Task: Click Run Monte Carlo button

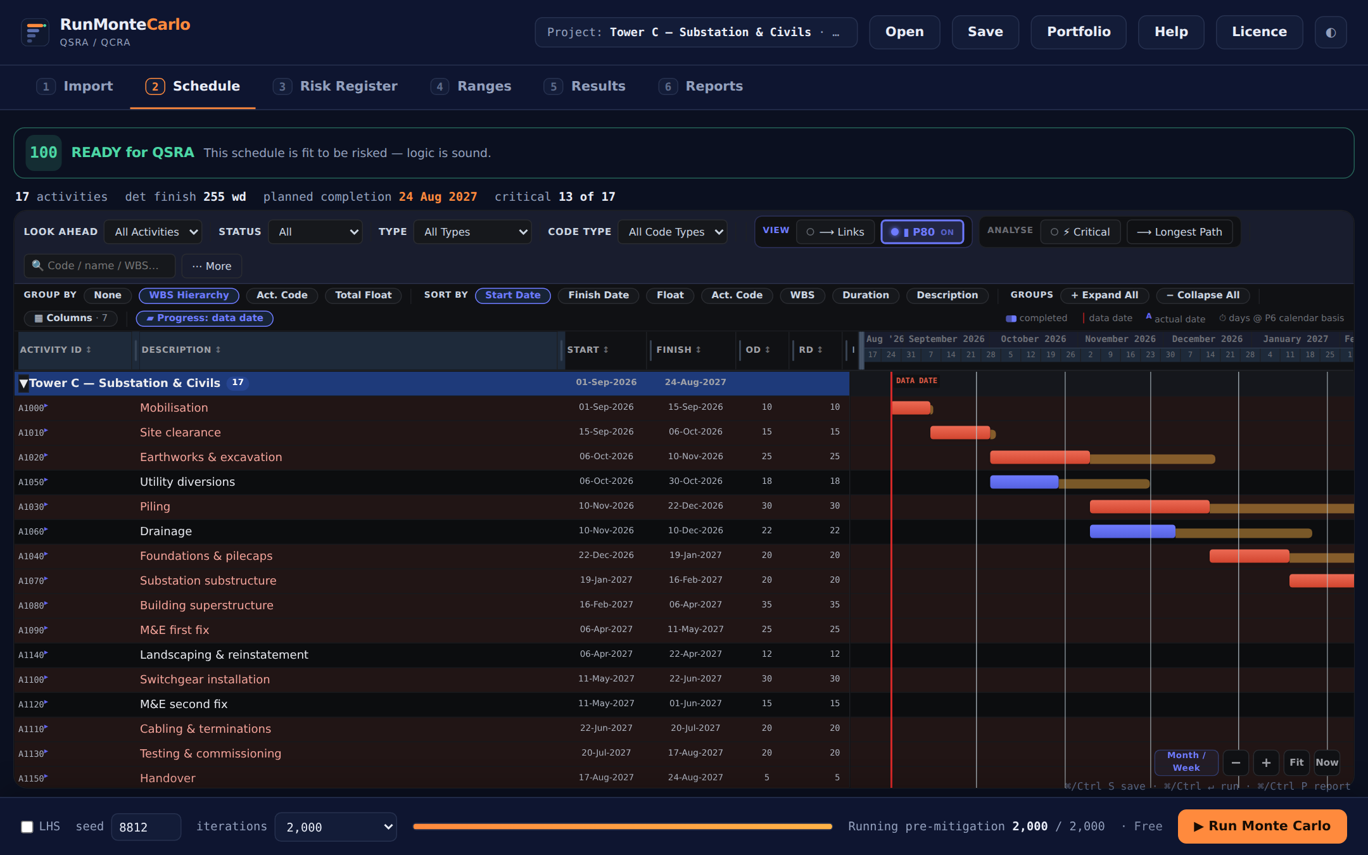Action: tap(1262, 826)
